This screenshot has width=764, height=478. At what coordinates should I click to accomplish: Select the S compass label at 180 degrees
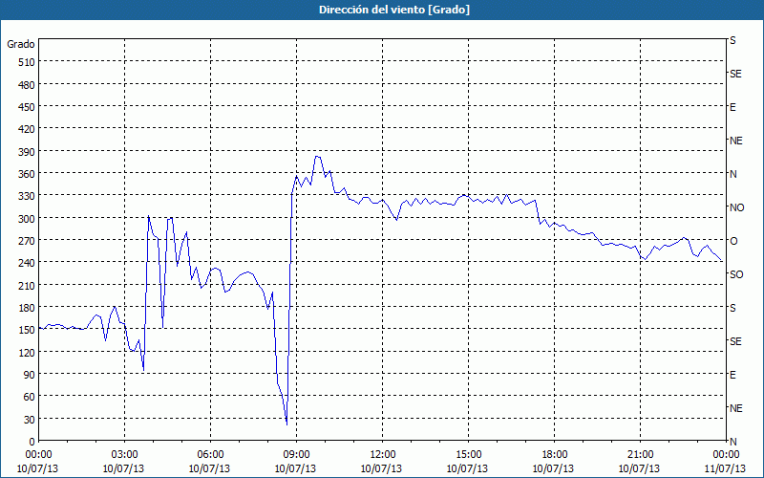(x=732, y=308)
